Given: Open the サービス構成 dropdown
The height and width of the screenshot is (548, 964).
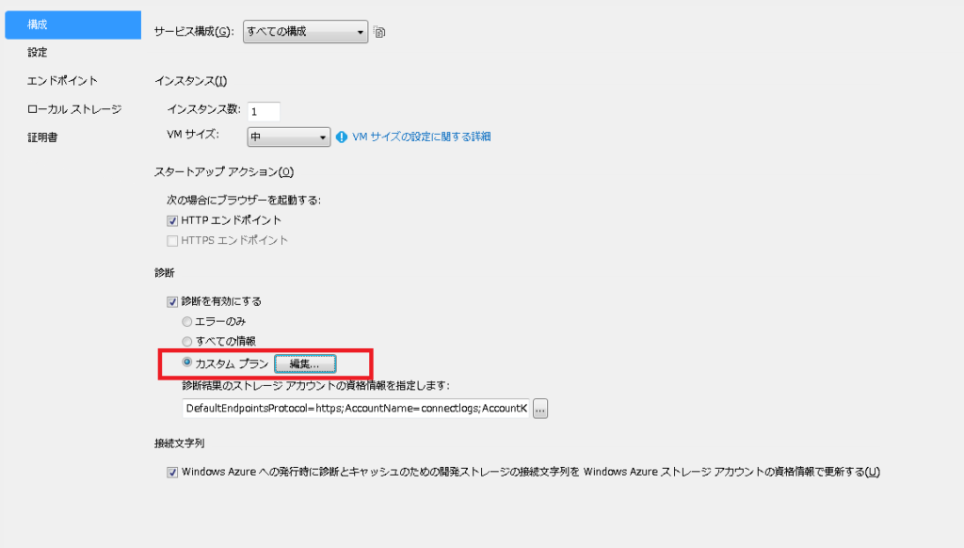Looking at the screenshot, I should point(305,32).
